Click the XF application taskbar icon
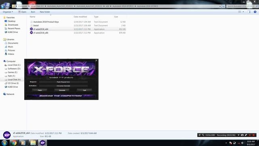 42,143
